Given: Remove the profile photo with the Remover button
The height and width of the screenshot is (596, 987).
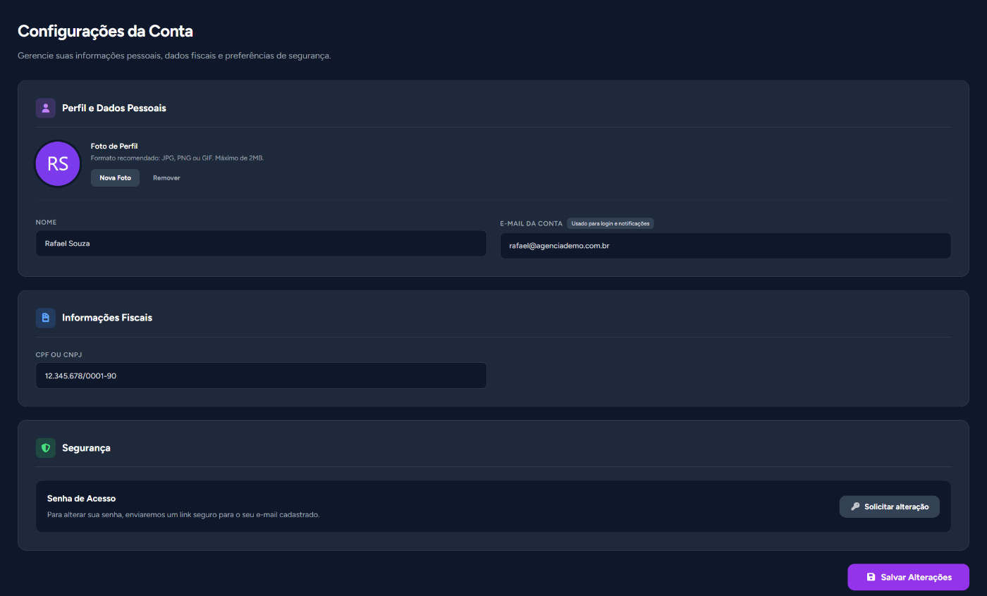Looking at the screenshot, I should point(166,178).
